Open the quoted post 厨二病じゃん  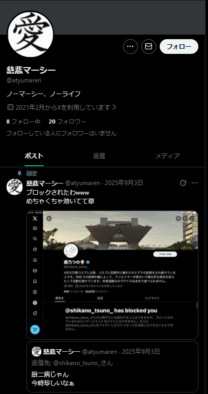click(112, 367)
